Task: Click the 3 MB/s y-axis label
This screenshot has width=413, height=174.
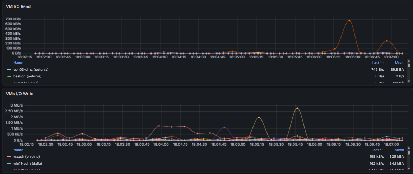Action: click(17, 105)
